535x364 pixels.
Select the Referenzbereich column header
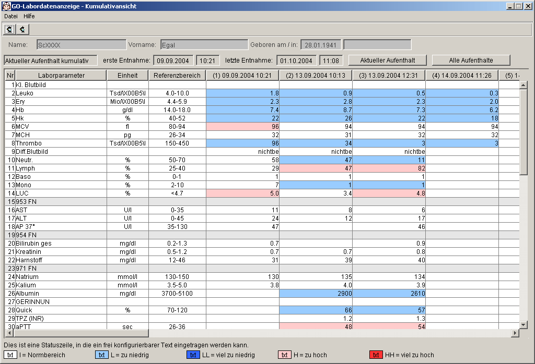pyautogui.click(x=177, y=75)
